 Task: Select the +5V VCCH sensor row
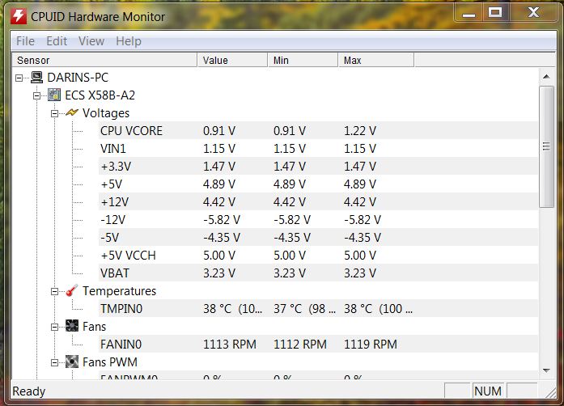[x=318, y=255]
